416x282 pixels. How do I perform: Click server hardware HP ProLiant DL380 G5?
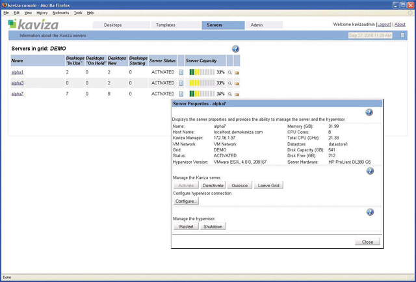(350, 162)
